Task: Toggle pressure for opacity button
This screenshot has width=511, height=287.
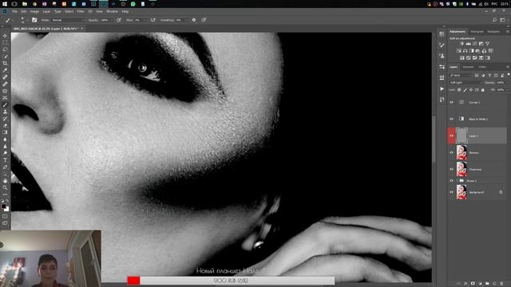Action: 119,20
